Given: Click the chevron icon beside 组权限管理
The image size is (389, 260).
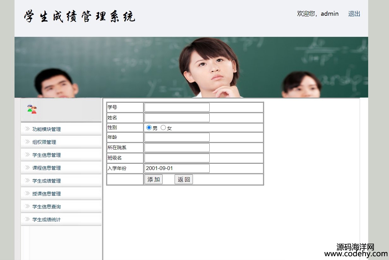Looking at the screenshot, I should 27,142.
